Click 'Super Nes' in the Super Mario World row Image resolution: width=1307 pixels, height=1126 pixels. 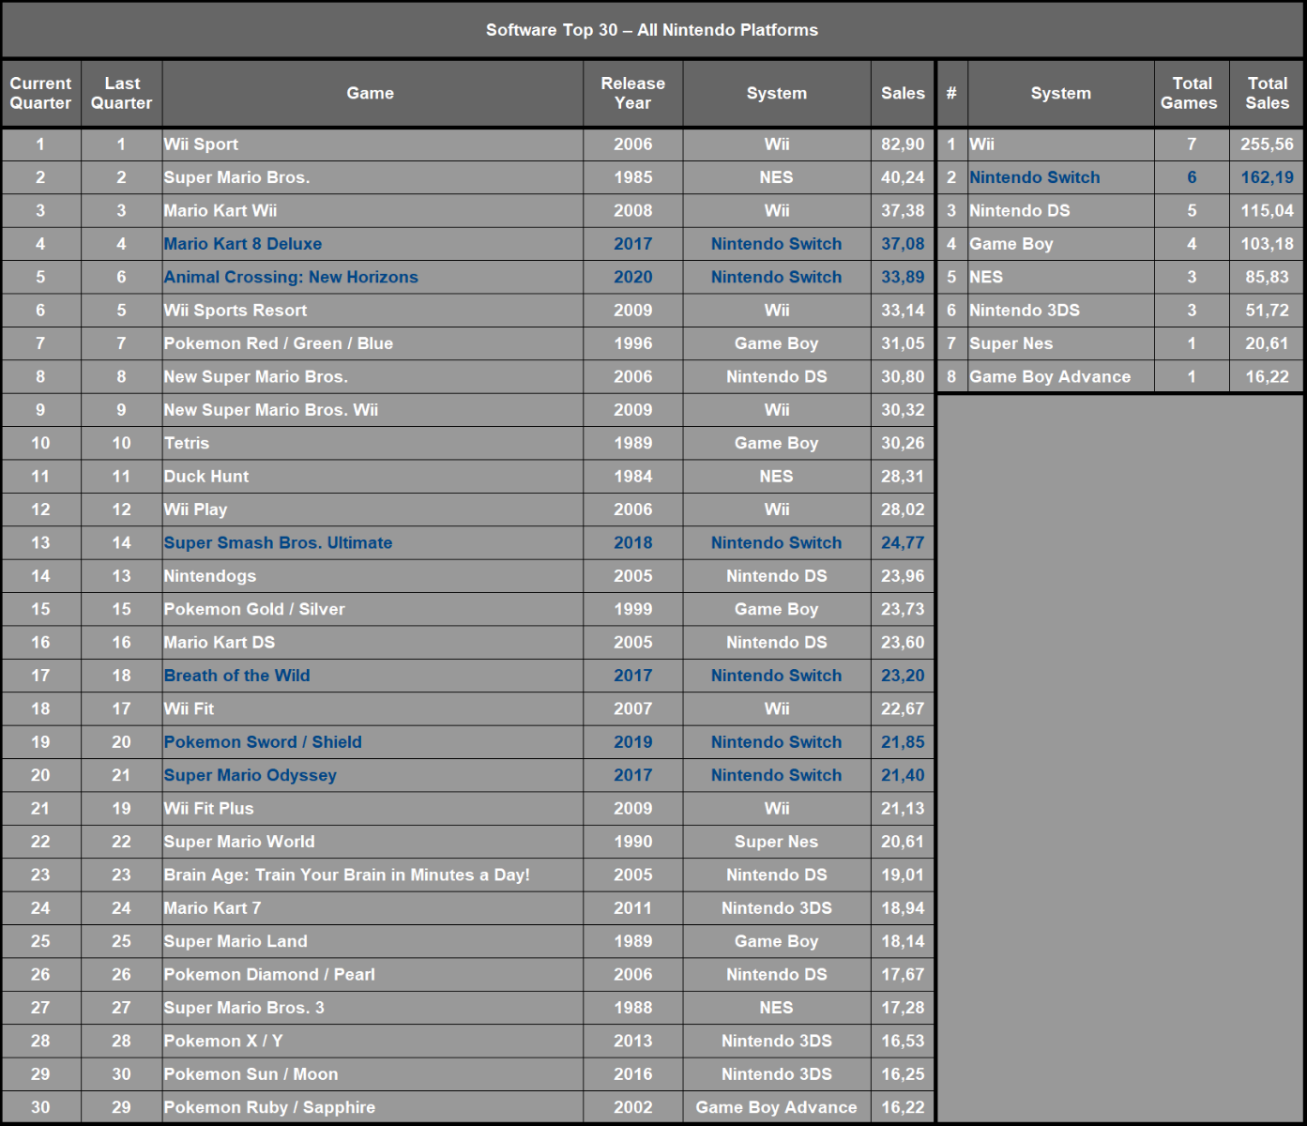point(776,842)
